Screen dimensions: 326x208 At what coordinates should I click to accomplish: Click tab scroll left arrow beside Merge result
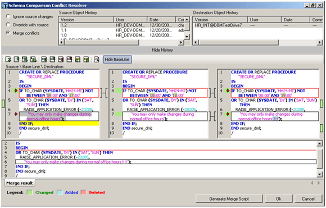click(312, 183)
